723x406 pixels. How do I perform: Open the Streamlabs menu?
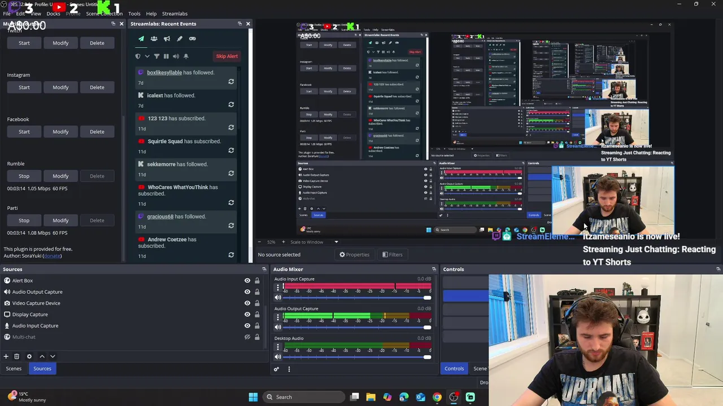pos(175,14)
